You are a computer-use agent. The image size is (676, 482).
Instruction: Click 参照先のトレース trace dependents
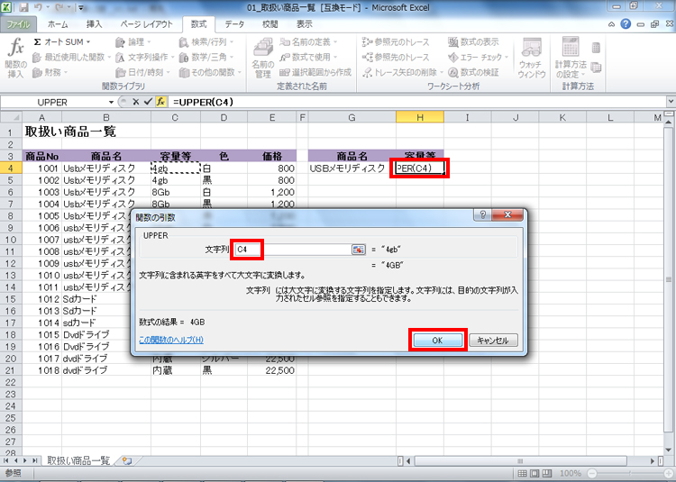pos(396,57)
